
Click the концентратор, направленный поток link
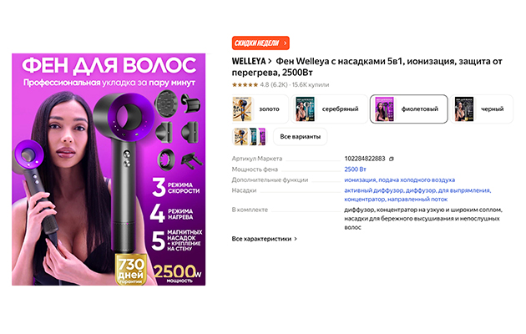pyautogui.click(x=396, y=200)
